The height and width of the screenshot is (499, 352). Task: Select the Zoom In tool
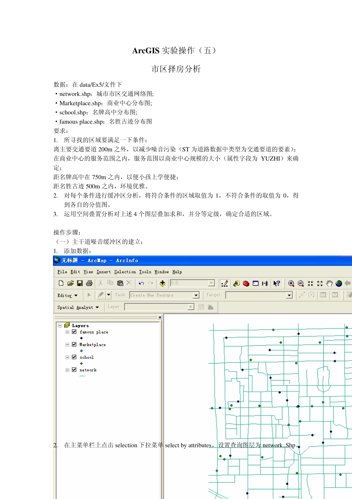tap(291, 284)
